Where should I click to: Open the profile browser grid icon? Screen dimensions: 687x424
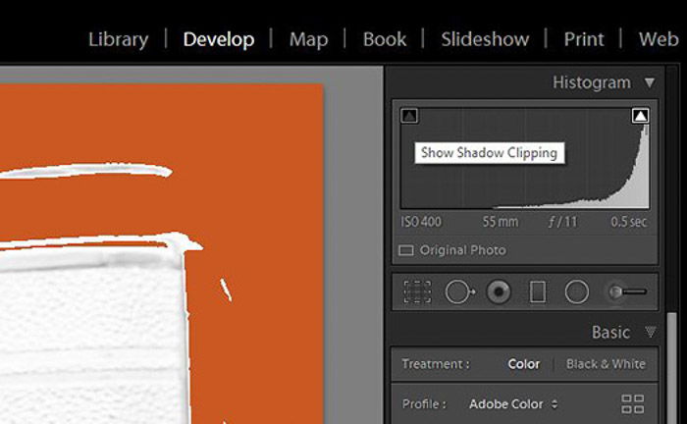click(x=633, y=403)
